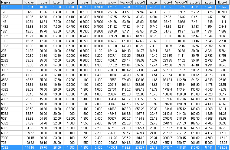230x150 pixels.
Task: Click Sx value 1913.0 in 70БС row
Action: [x=140, y=138]
